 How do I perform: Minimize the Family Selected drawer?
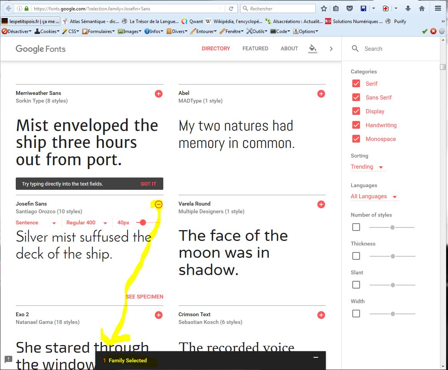(316, 357)
